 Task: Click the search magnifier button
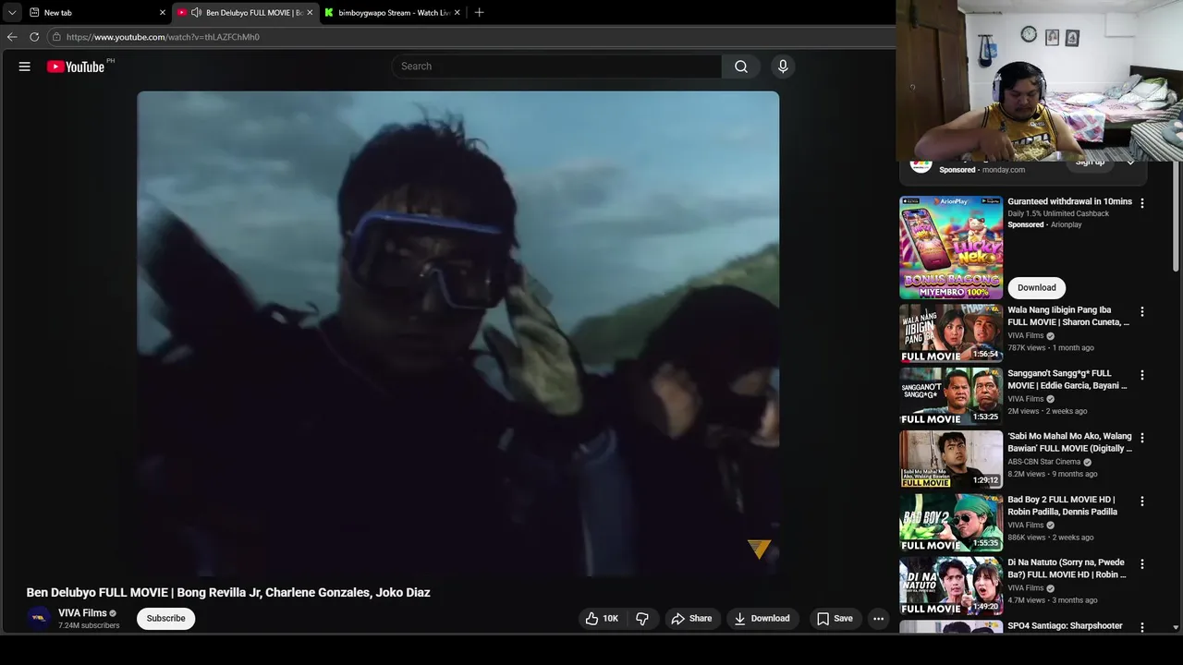pyautogui.click(x=740, y=66)
